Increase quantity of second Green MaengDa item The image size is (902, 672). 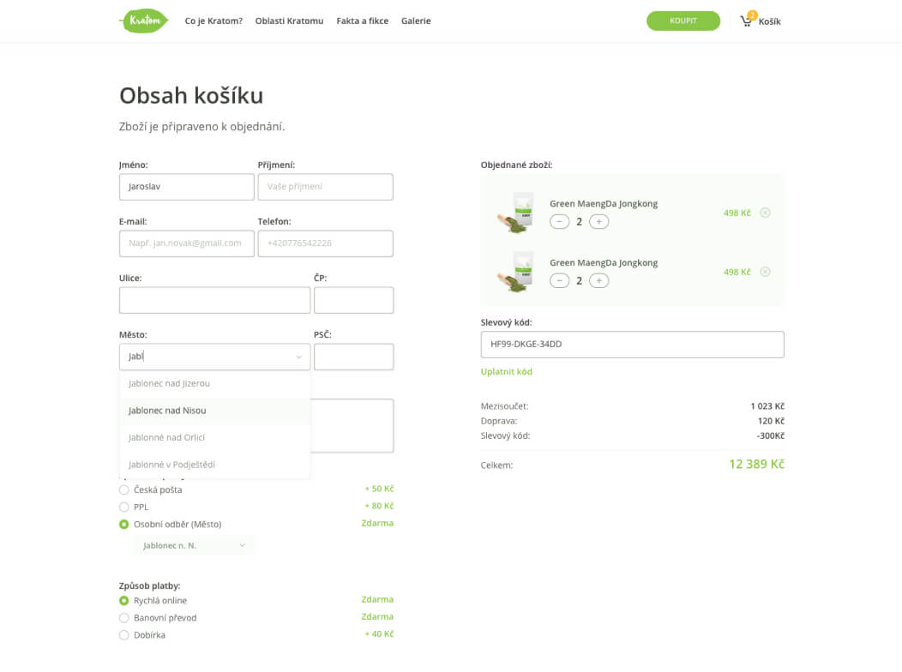[x=598, y=280]
